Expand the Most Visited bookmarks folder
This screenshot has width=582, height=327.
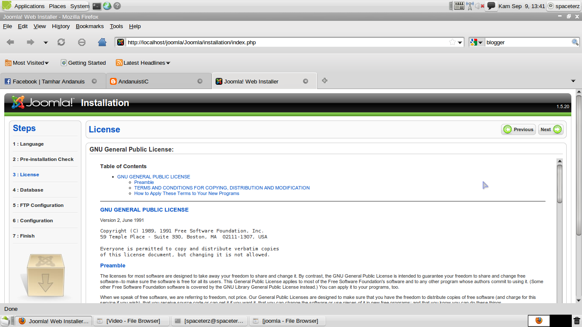pyautogui.click(x=27, y=63)
